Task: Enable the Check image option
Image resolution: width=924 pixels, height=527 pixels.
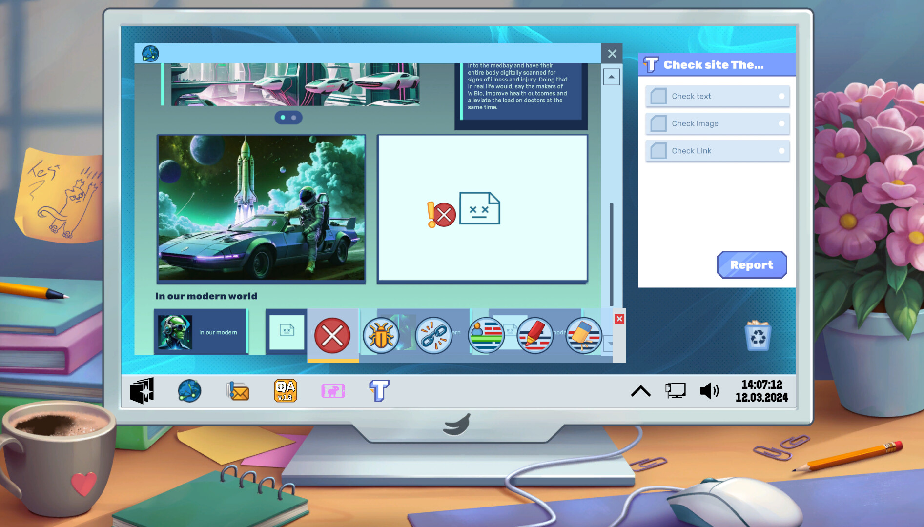Action: coord(657,123)
